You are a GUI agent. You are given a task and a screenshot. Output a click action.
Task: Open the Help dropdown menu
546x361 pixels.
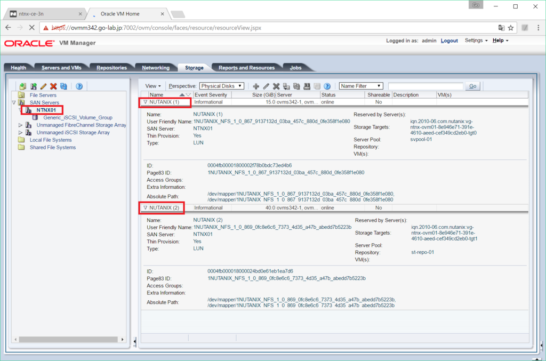(x=500, y=41)
